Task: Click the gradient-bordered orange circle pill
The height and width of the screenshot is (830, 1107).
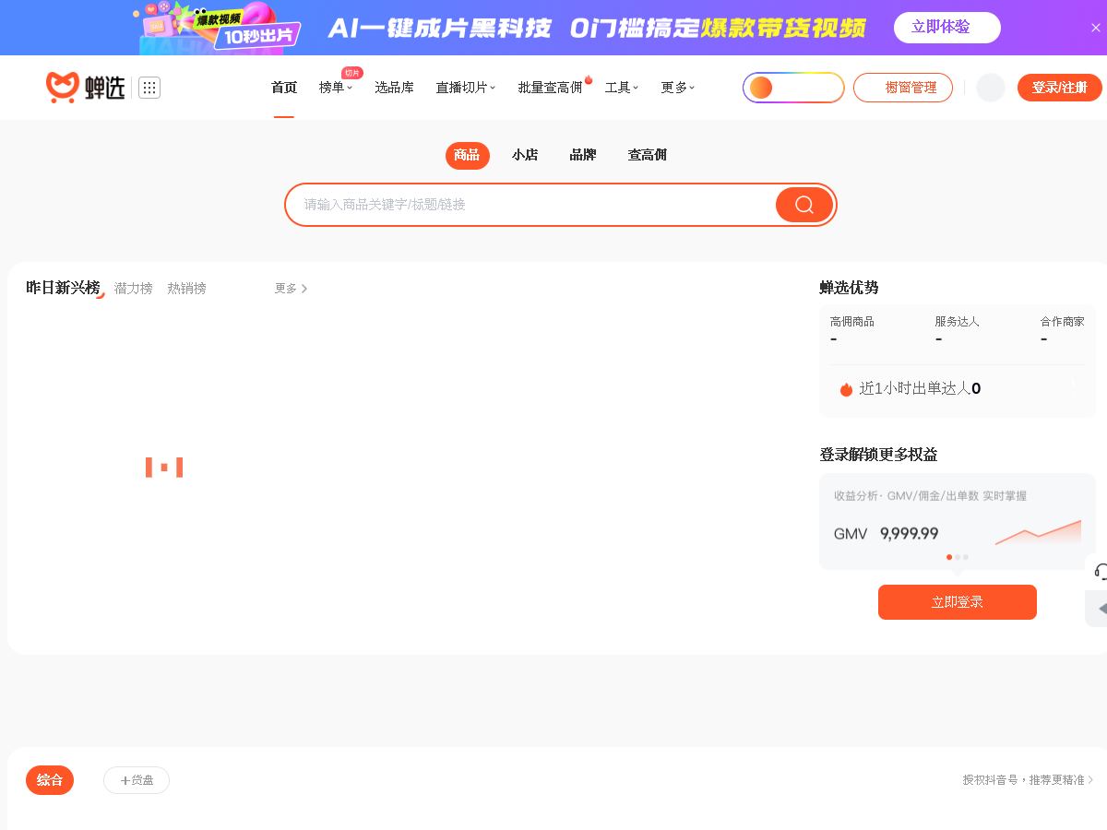Action: (793, 88)
